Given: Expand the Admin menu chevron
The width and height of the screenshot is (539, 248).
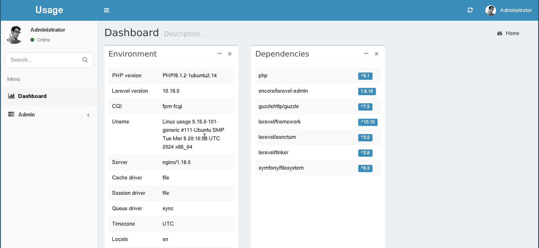Looking at the screenshot, I should pos(88,115).
